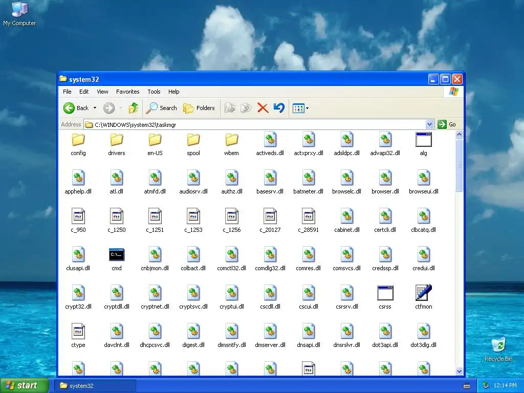Select the comctl32.dll file

point(232,259)
